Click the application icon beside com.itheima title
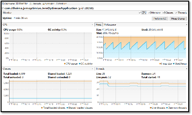Viewport: 192px width, 115px height. click(3, 8)
